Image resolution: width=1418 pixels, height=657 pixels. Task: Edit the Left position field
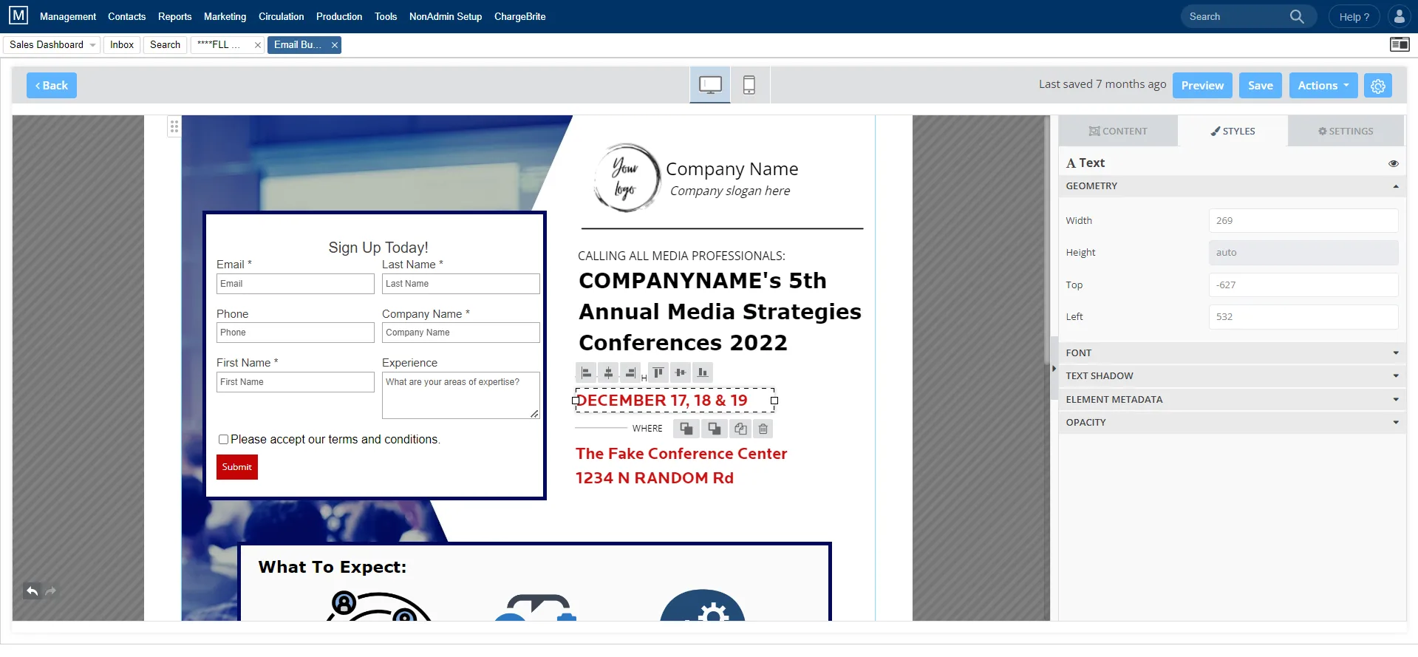point(1303,317)
